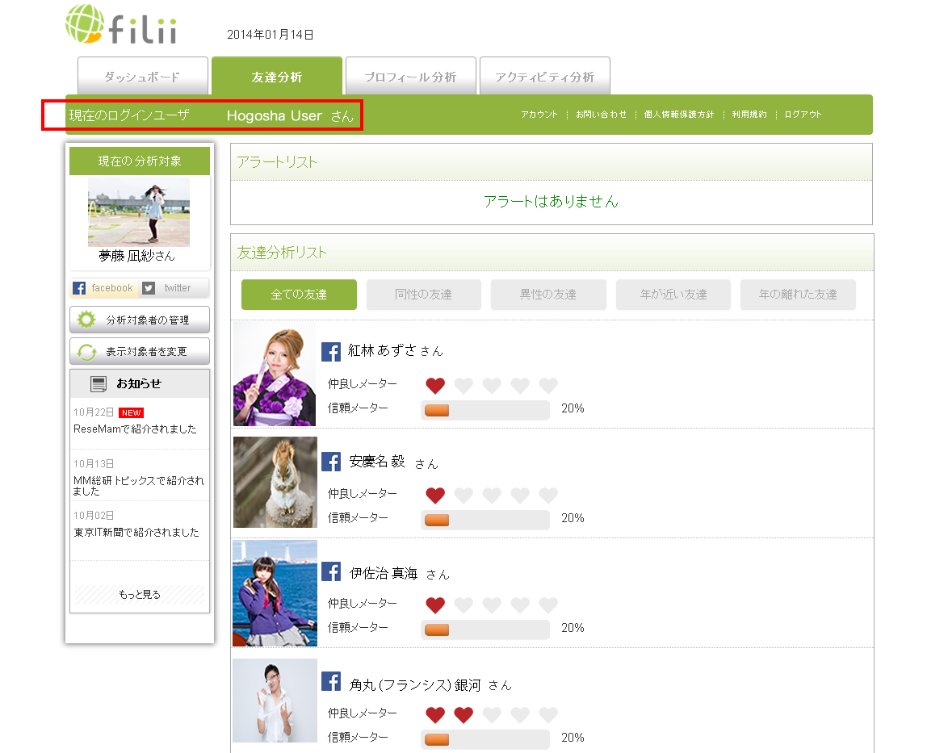The height and width of the screenshot is (753, 948).
Task: Click Facebook icon next to 安慶名 毅
Action: [331, 462]
